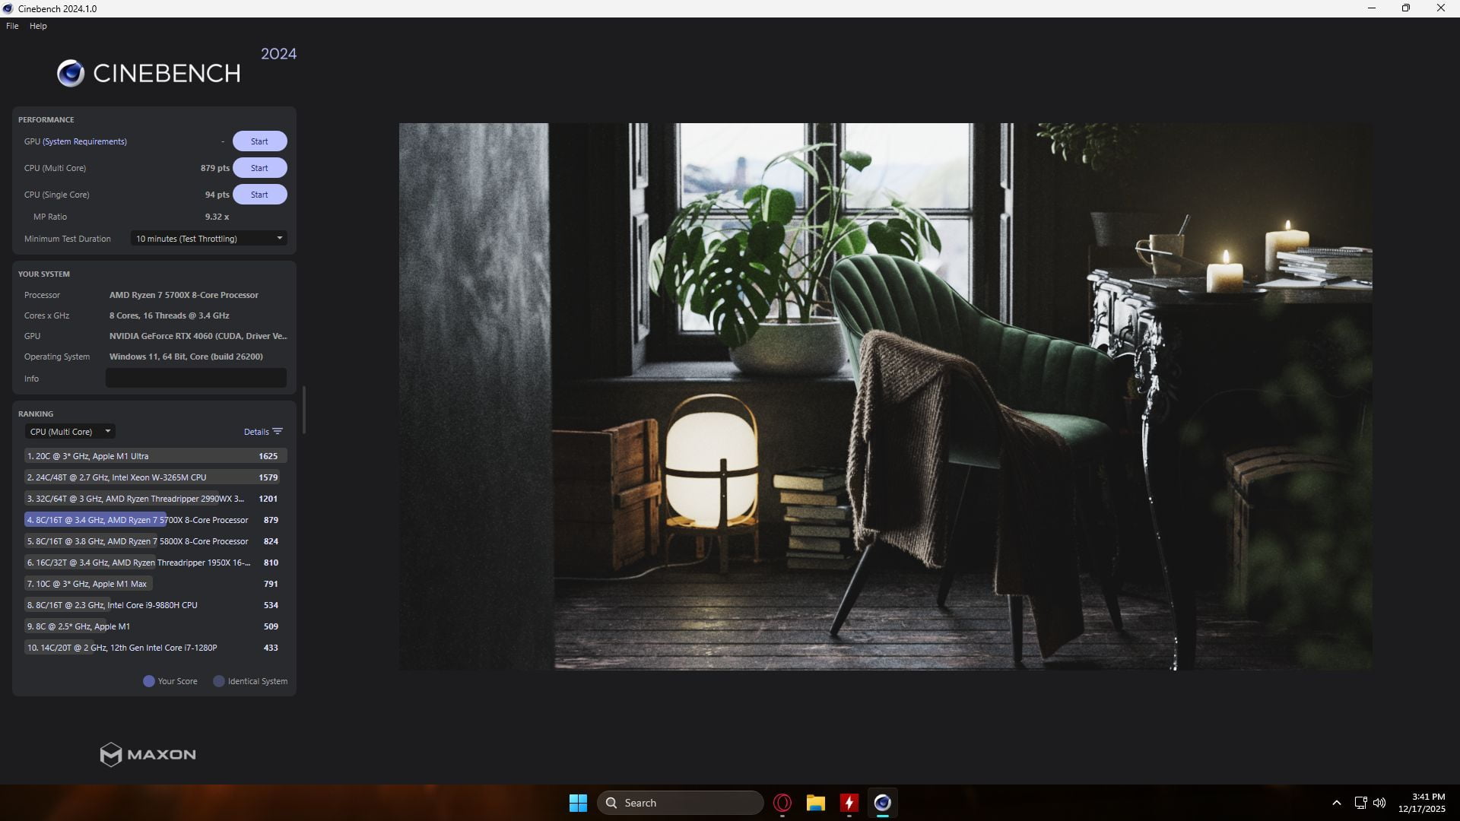Click the AMD Ryzen 7 5700X processor name
The image size is (1460, 821).
click(184, 295)
